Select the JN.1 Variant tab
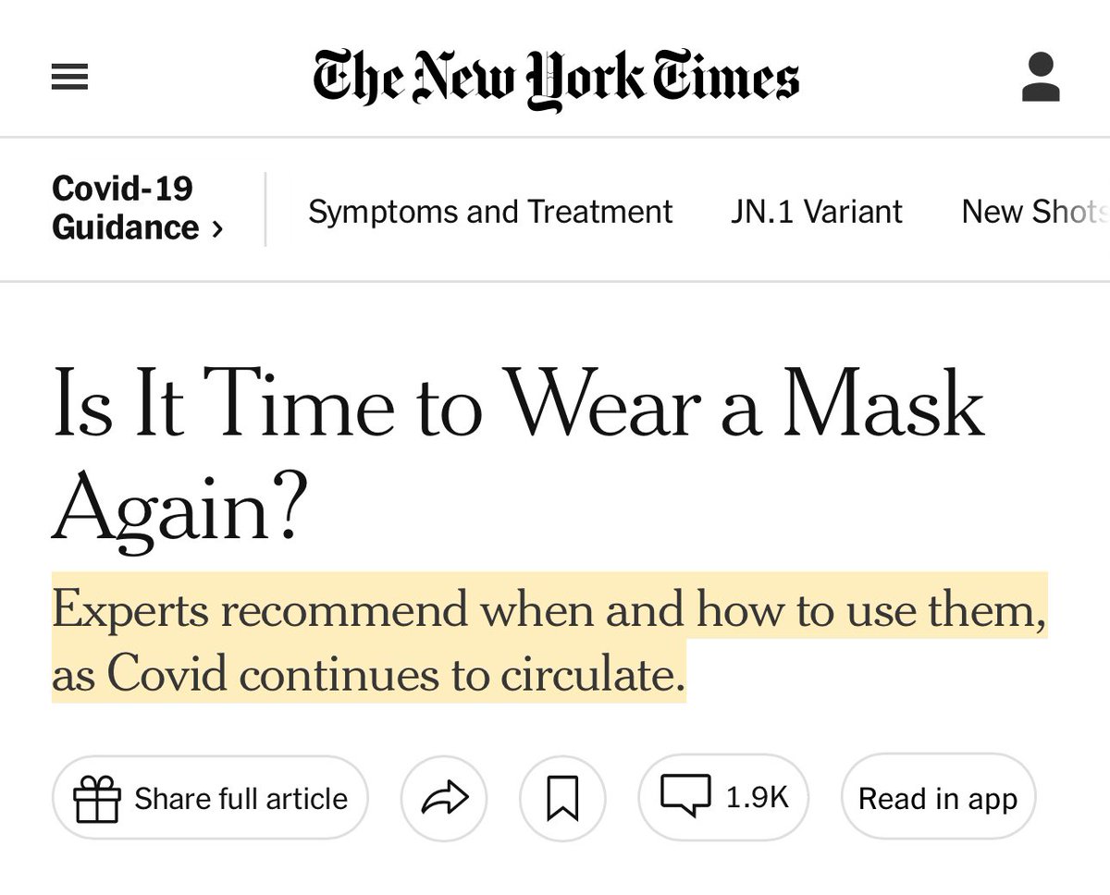The image size is (1110, 895). pyautogui.click(x=815, y=212)
